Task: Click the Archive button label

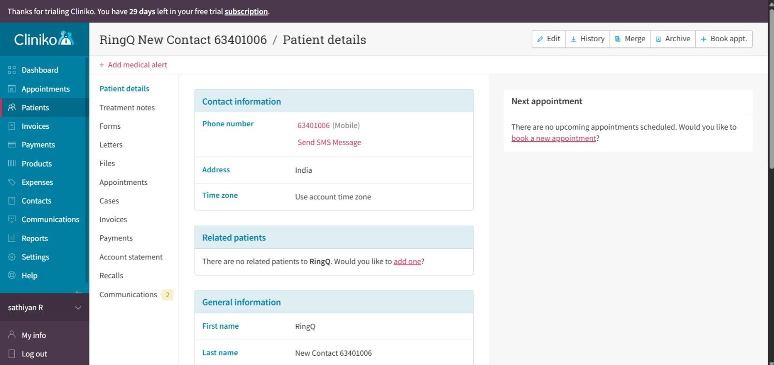Action: tap(678, 39)
